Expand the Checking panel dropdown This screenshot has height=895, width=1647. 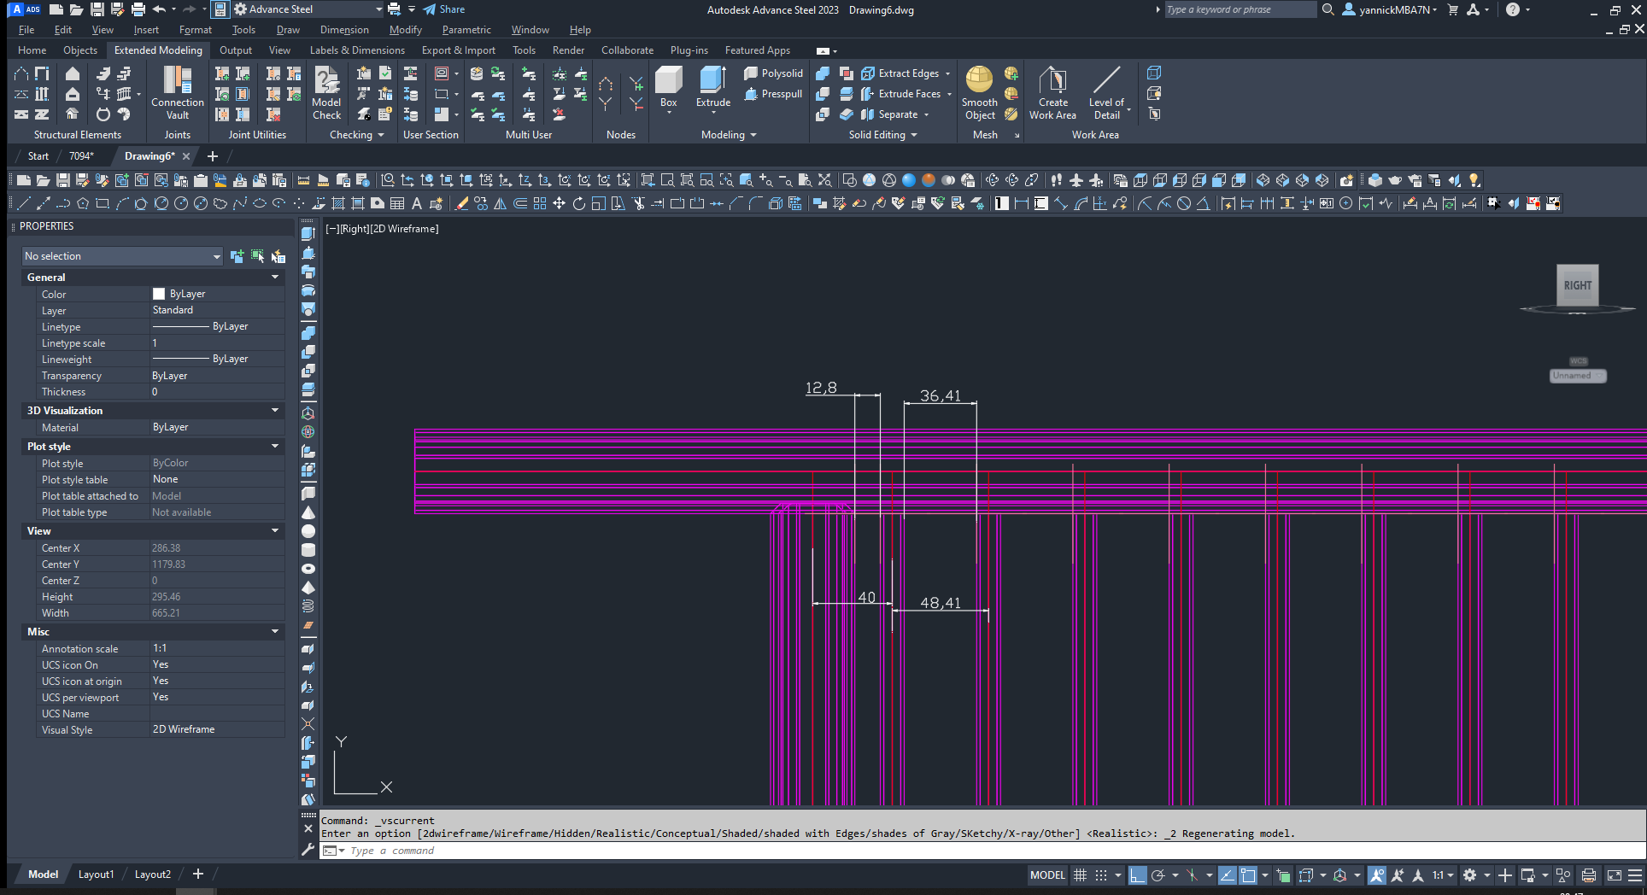[x=378, y=135]
